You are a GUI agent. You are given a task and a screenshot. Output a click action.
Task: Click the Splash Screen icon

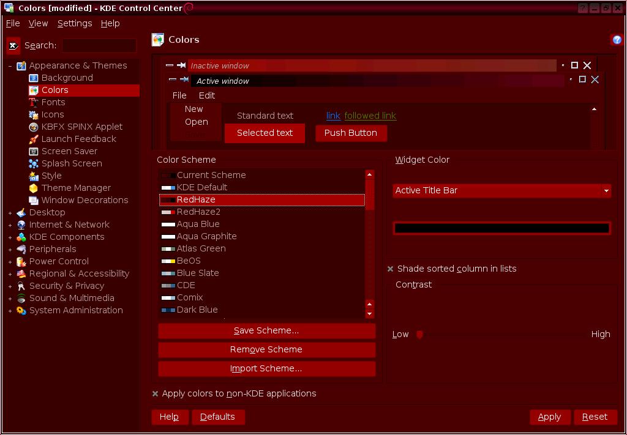34,164
